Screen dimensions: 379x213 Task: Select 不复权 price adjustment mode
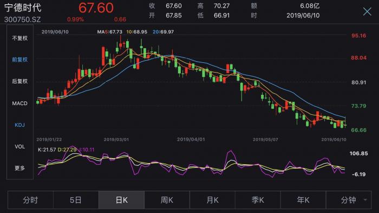pyautogui.click(x=20, y=38)
